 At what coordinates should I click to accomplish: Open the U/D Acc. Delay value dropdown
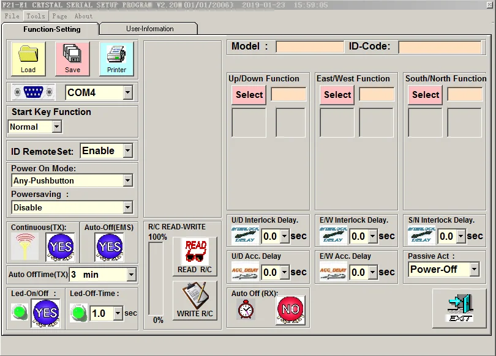pos(285,272)
